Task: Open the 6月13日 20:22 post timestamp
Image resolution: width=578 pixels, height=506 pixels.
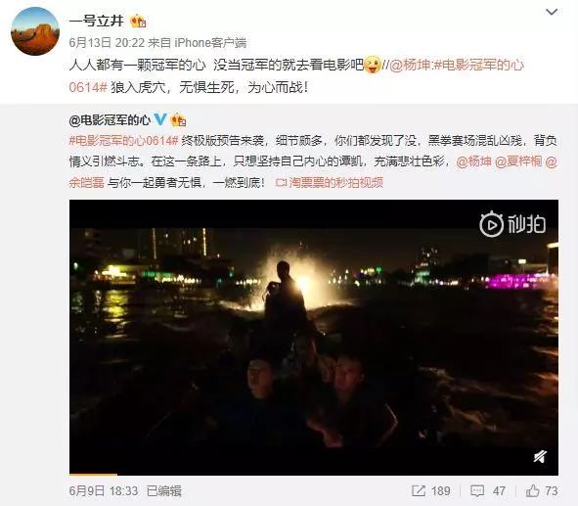Action: (x=107, y=43)
